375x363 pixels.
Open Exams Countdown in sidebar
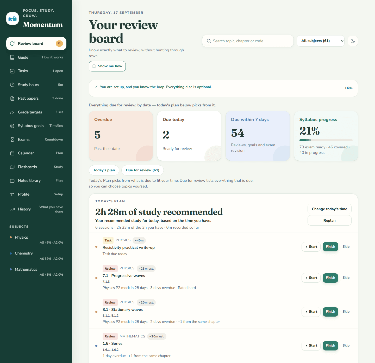(x=36, y=140)
